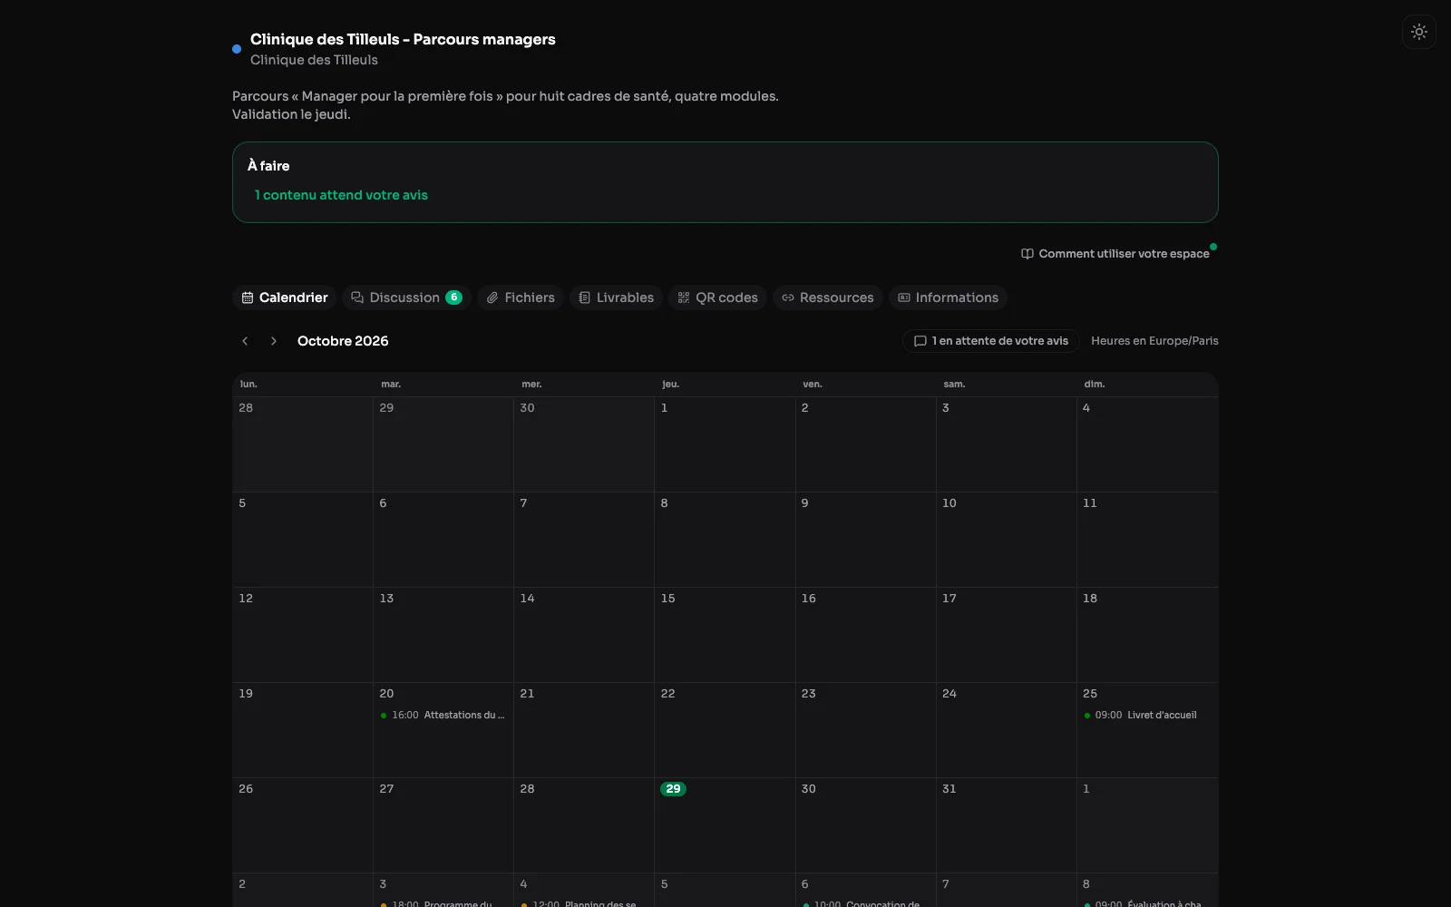1451x907 pixels.
Task: Click the '1 en attente de votre avis' button
Action: (x=990, y=341)
